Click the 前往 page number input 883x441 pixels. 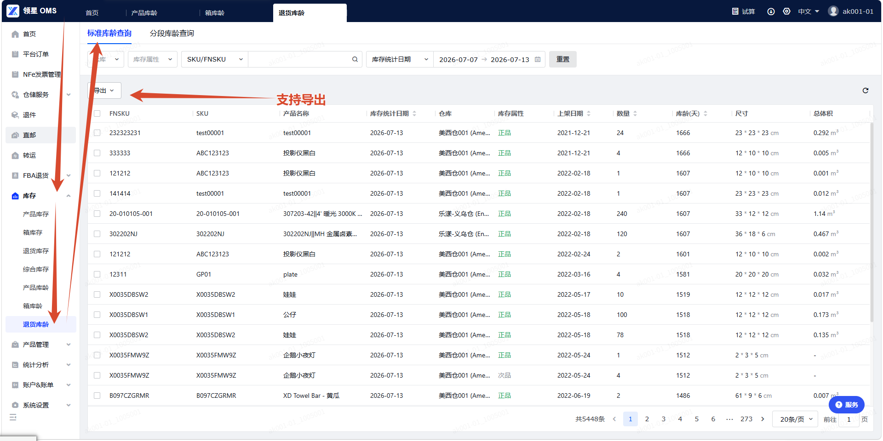point(849,419)
